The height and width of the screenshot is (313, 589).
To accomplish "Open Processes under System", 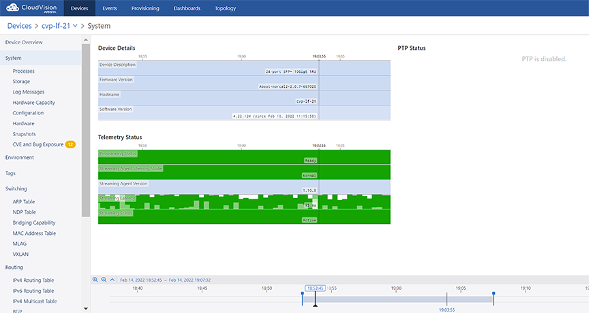I will pos(24,71).
